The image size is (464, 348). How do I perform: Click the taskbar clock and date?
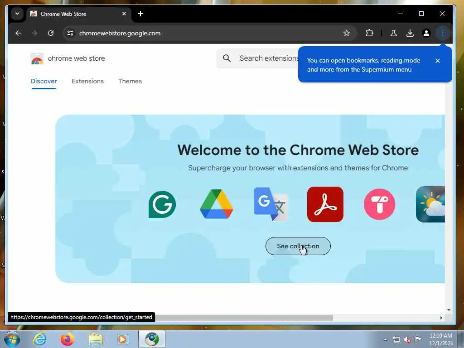tap(441, 339)
